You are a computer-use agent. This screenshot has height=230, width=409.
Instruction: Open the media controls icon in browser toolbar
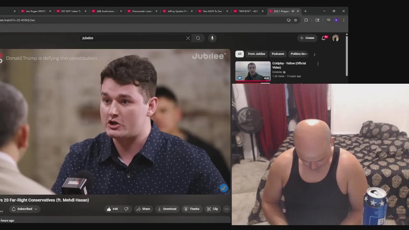[x=328, y=20]
